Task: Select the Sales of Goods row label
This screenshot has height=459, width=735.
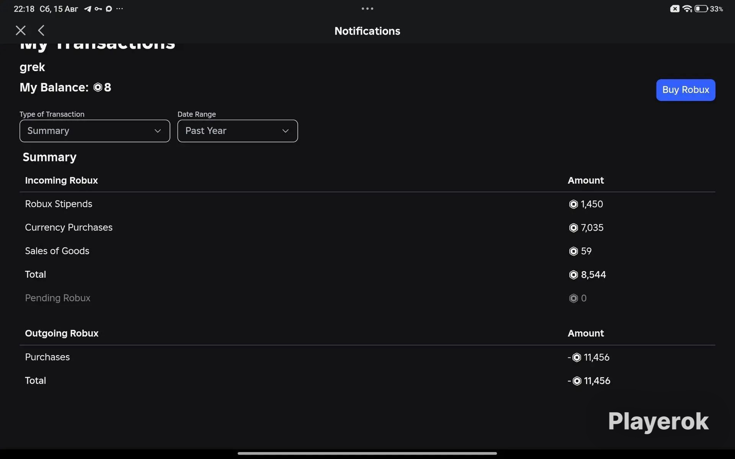Action: tap(57, 251)
